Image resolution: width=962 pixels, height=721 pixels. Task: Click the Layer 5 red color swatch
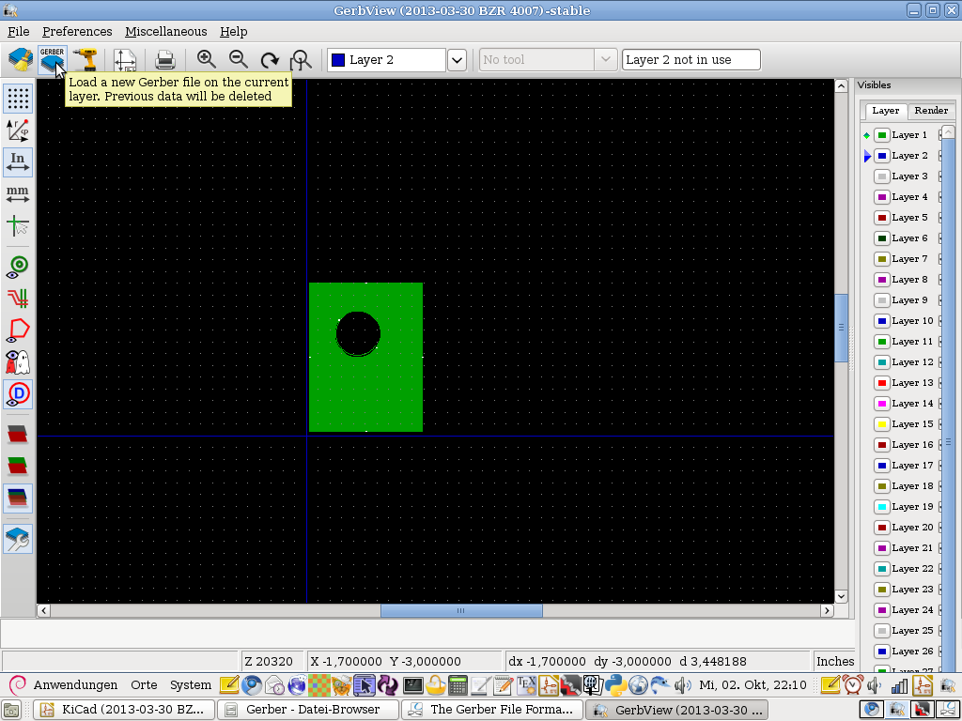pos(881,218)
